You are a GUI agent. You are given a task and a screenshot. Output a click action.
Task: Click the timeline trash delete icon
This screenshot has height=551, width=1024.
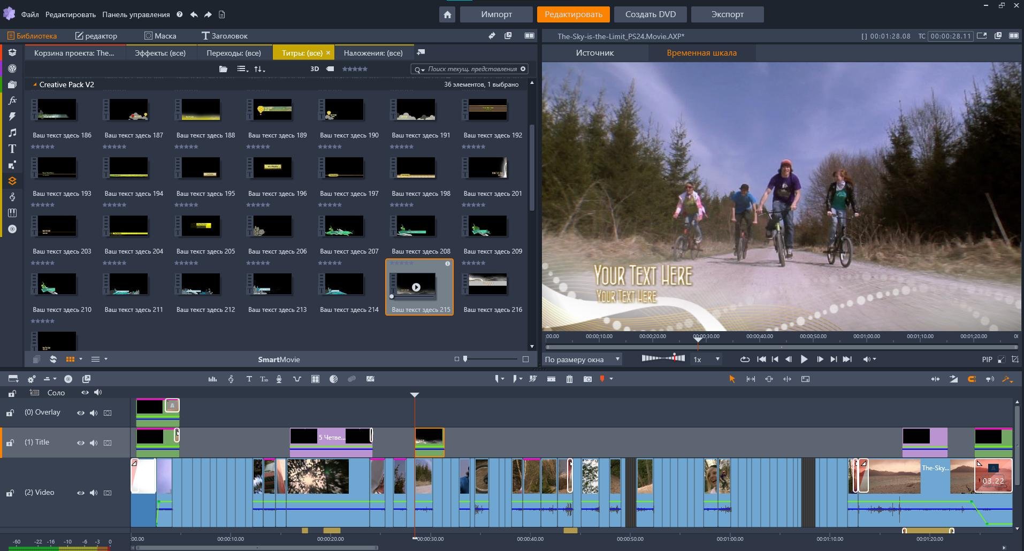click(569, 379)
